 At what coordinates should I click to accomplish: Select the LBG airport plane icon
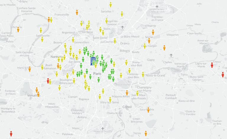click(122, 27)
